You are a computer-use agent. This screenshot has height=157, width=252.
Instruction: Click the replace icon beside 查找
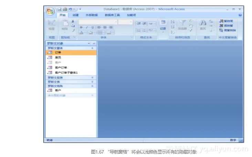point(211,21)
